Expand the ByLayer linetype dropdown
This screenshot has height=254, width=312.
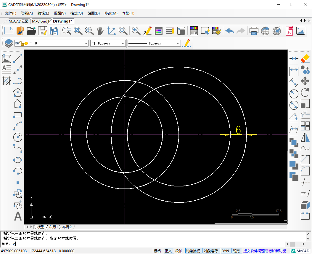(178, 43)
